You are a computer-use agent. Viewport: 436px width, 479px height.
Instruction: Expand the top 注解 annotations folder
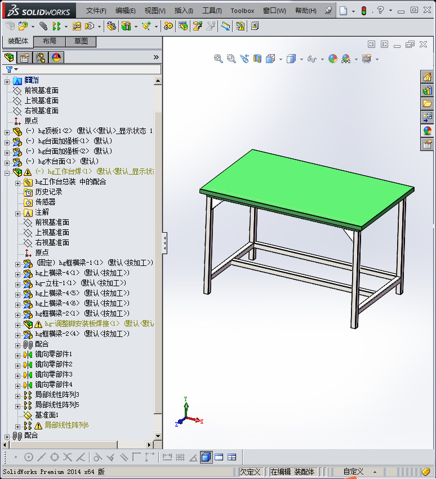coord(7,82)
